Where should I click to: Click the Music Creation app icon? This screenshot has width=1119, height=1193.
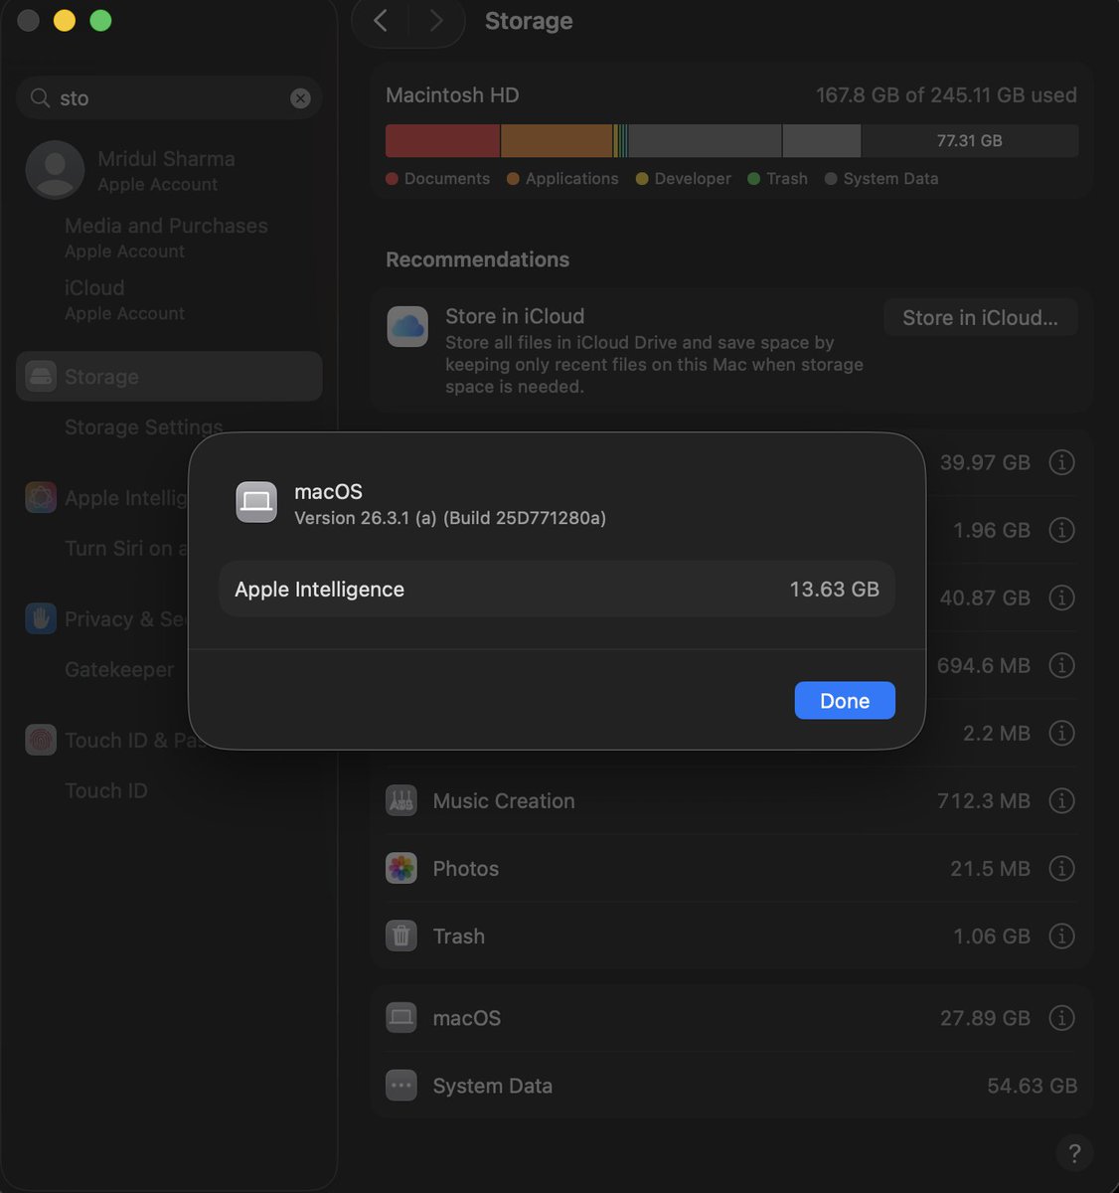401,800
